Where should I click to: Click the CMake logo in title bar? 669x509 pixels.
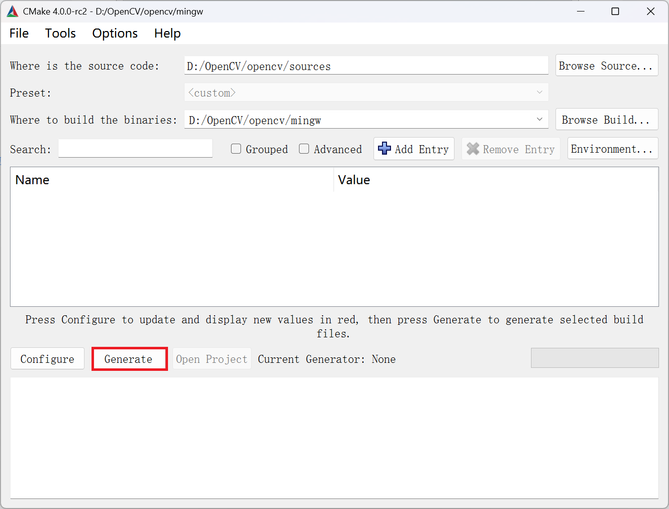coord(12,11)
